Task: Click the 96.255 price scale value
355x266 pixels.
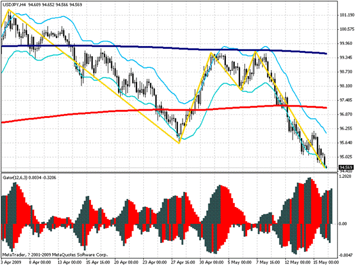Action: pos(346,129)
